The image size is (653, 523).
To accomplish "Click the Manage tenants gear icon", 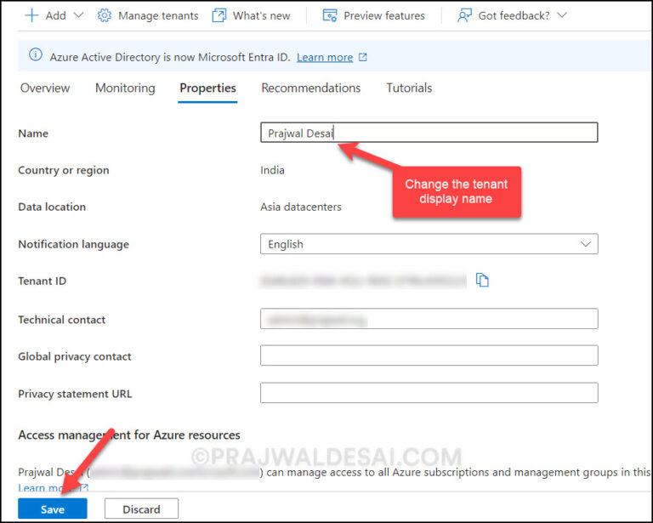I will [x=104, y=16].
